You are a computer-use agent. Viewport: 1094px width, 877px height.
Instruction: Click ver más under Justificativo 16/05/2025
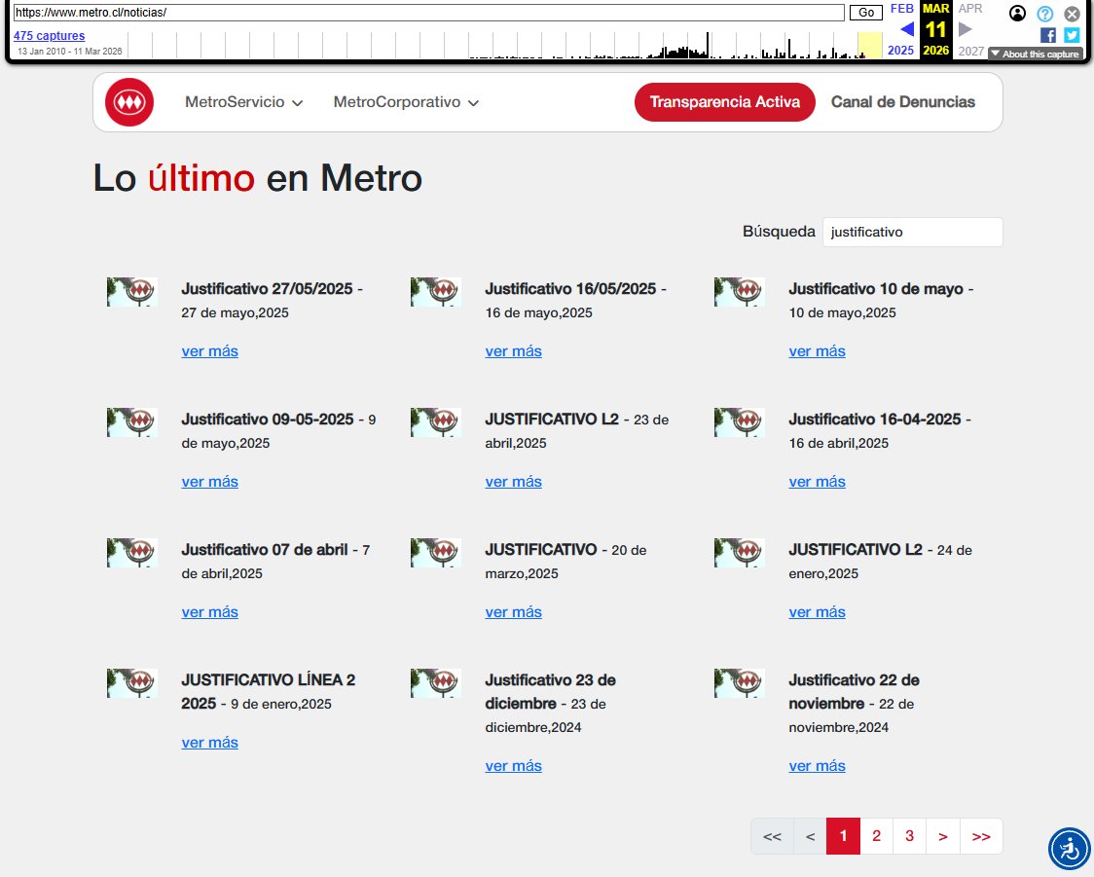pos(514,351)
